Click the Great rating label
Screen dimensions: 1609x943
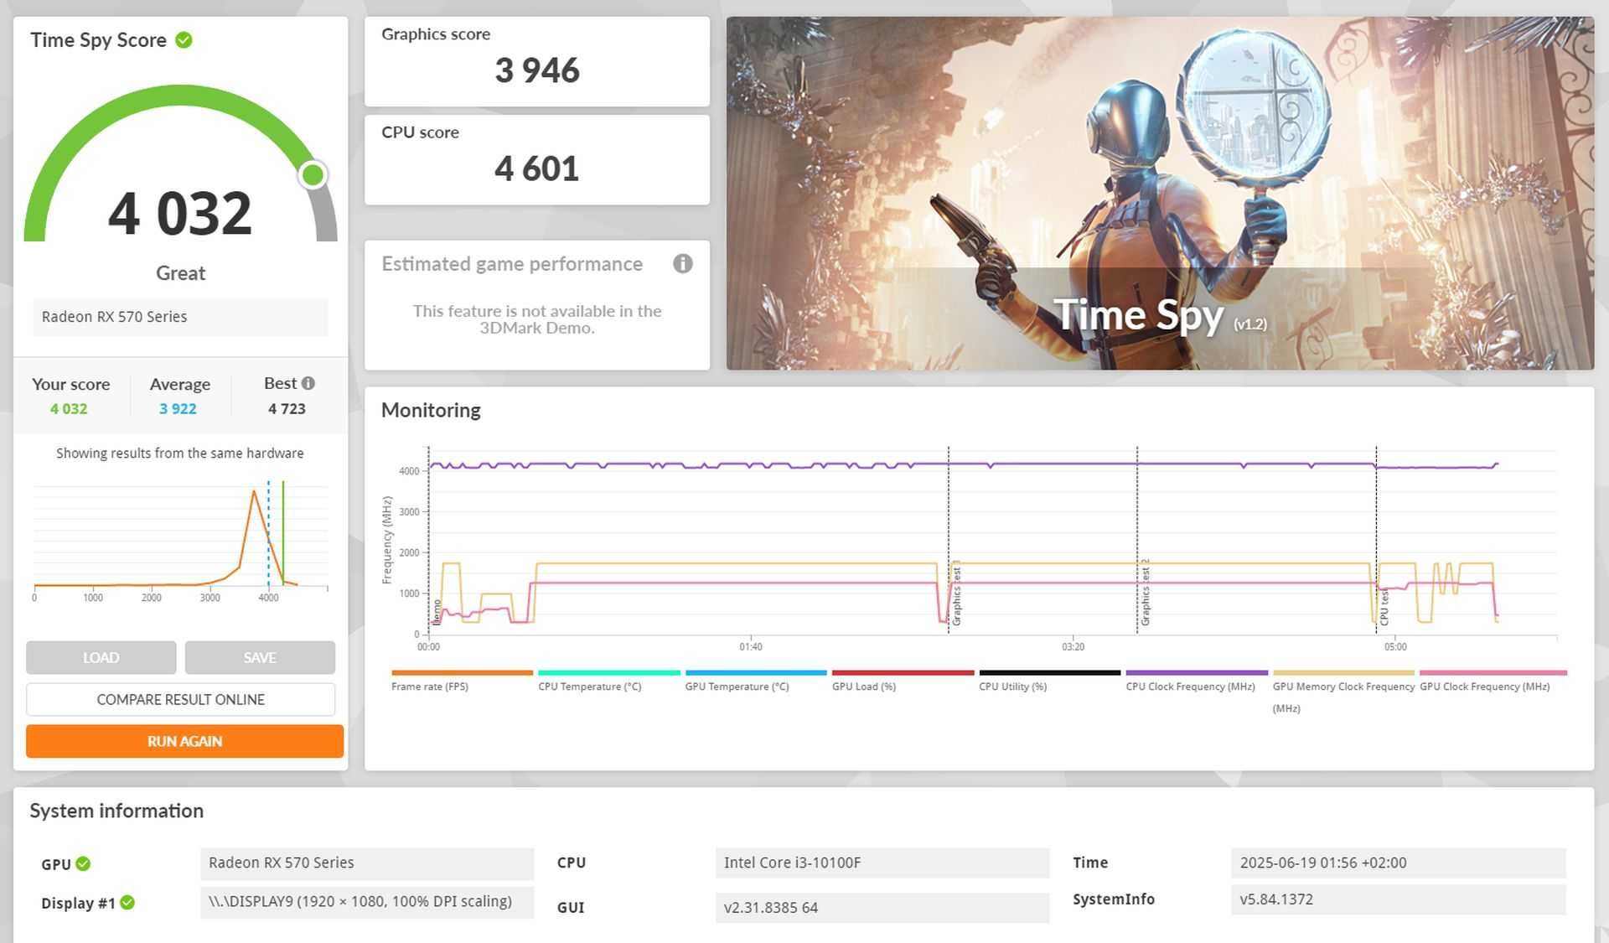point(180,273)
